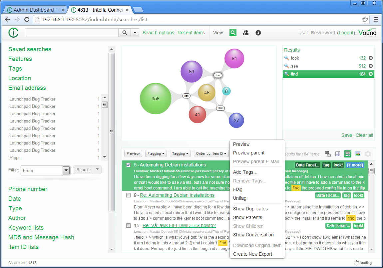Open the Tagging dropdown

click(x=180, y=153)
